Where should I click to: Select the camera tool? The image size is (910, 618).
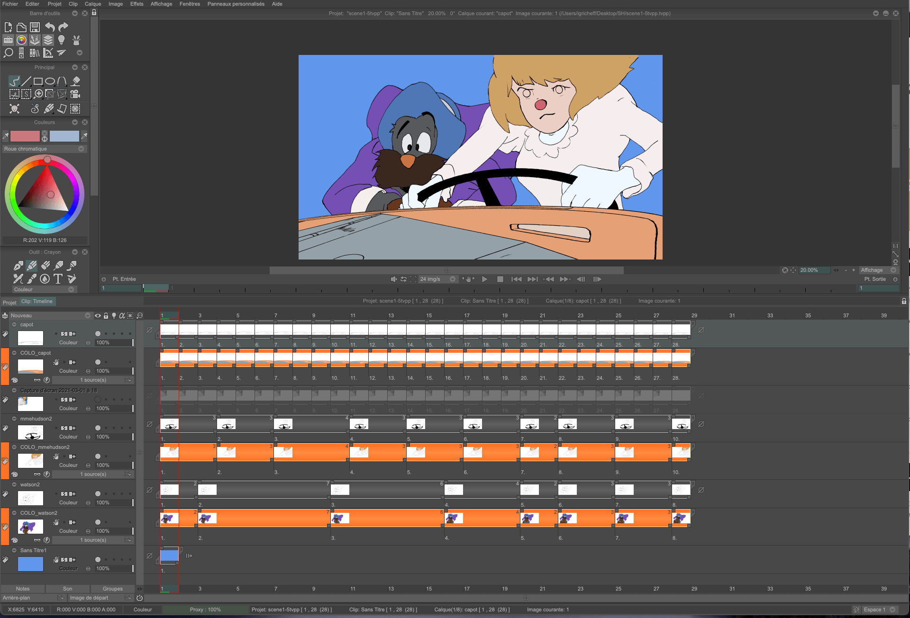coord(75,94)
